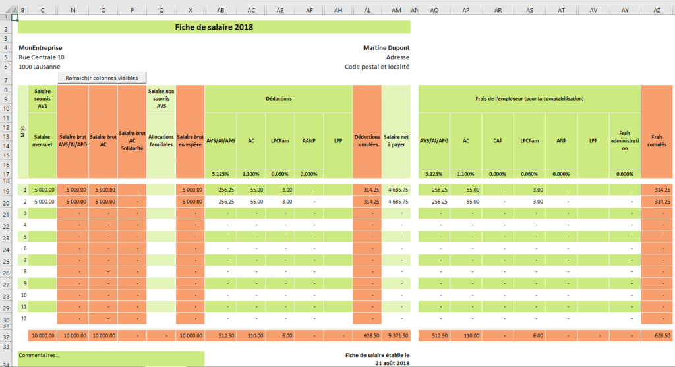Click the Frais cumulés column heading cell
The width and height of the screenshot is (675, 367).
coord(657,131)
